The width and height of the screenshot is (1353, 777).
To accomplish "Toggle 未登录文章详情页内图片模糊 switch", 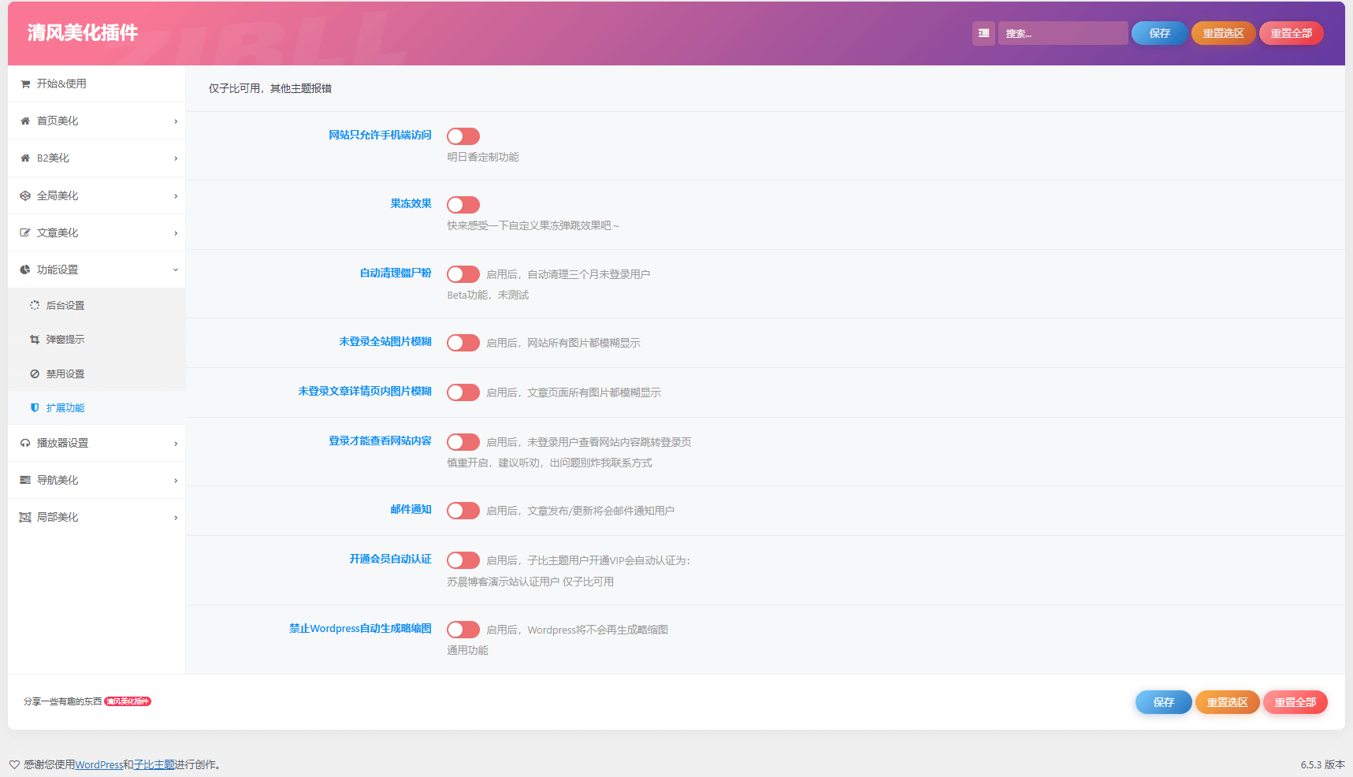I will pyautogui.click(x=463, y=392).
